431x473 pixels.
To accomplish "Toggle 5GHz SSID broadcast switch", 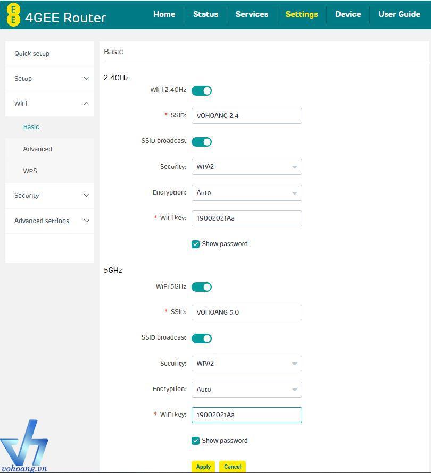I will tap(202, 339).
